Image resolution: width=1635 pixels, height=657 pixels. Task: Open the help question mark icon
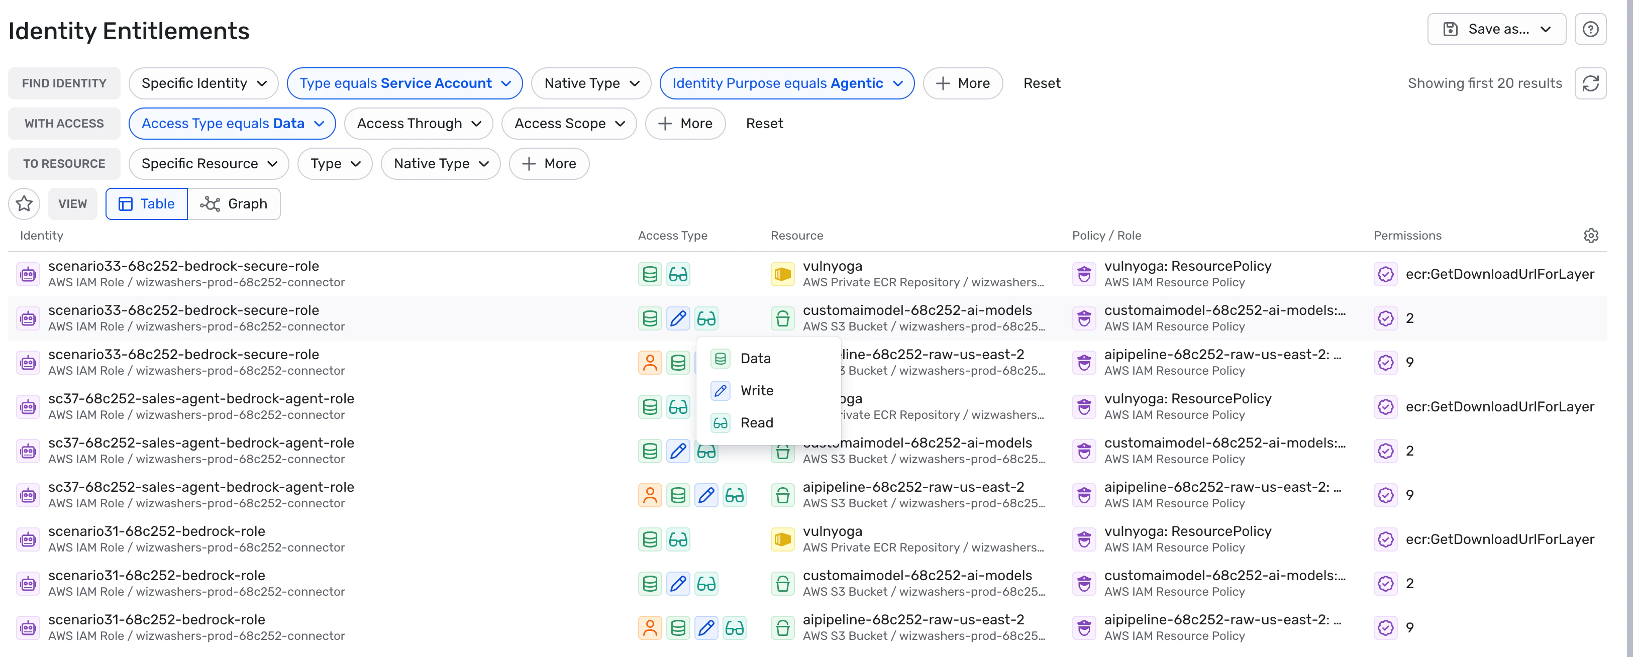coord(1590,29)
